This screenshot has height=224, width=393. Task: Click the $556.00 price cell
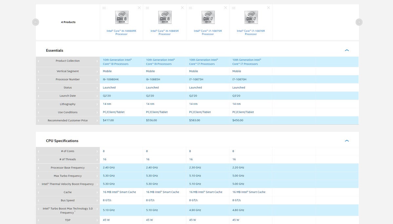(x=152, y=120)
